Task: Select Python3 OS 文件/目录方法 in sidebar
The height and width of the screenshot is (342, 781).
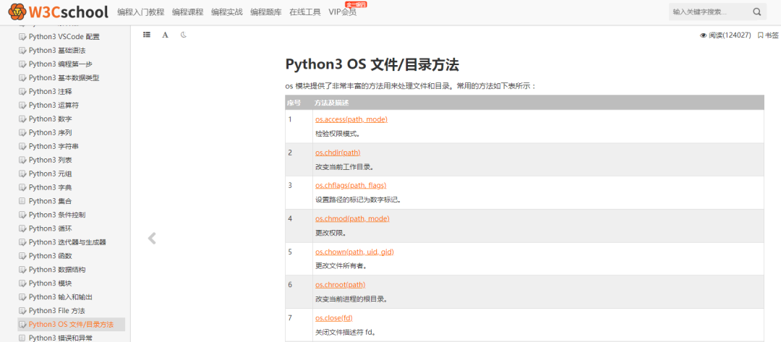Action: point(71,325)
